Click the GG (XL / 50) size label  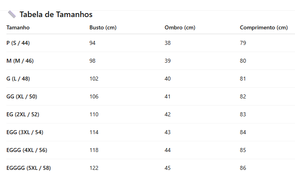22,96
